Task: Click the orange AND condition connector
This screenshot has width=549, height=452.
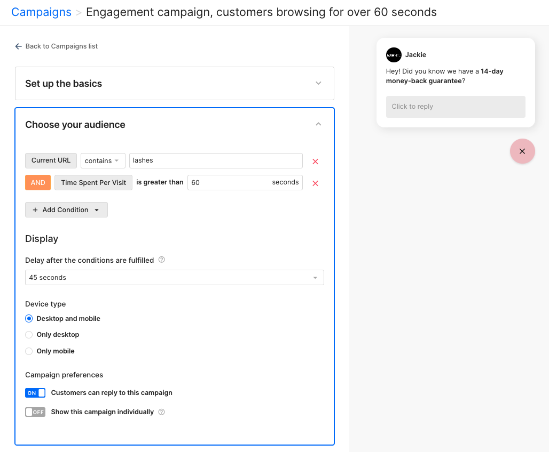Action: [x=38, y=182]
